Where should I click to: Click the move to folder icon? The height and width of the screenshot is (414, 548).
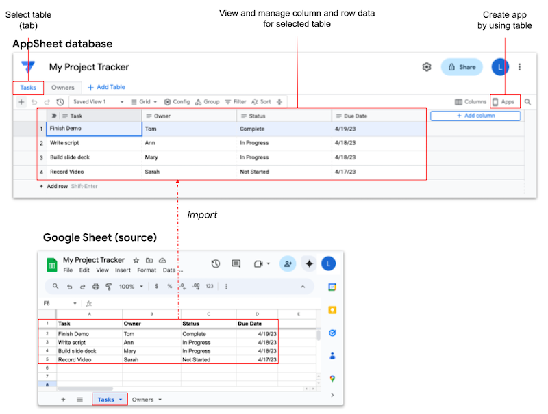pyautogui.click(x=149, y=261)
